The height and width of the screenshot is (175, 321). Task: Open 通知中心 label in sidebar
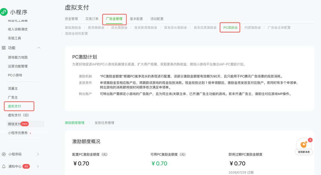pos(15,166)
